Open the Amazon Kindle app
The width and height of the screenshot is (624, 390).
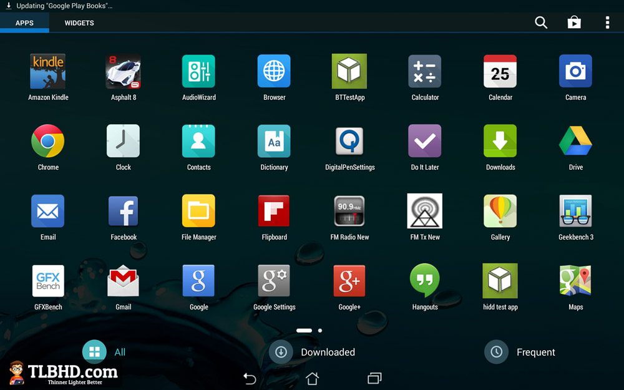48,72
